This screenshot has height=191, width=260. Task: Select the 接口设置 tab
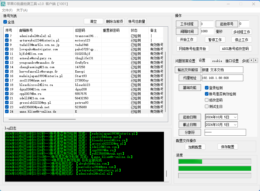pos(232,61)
